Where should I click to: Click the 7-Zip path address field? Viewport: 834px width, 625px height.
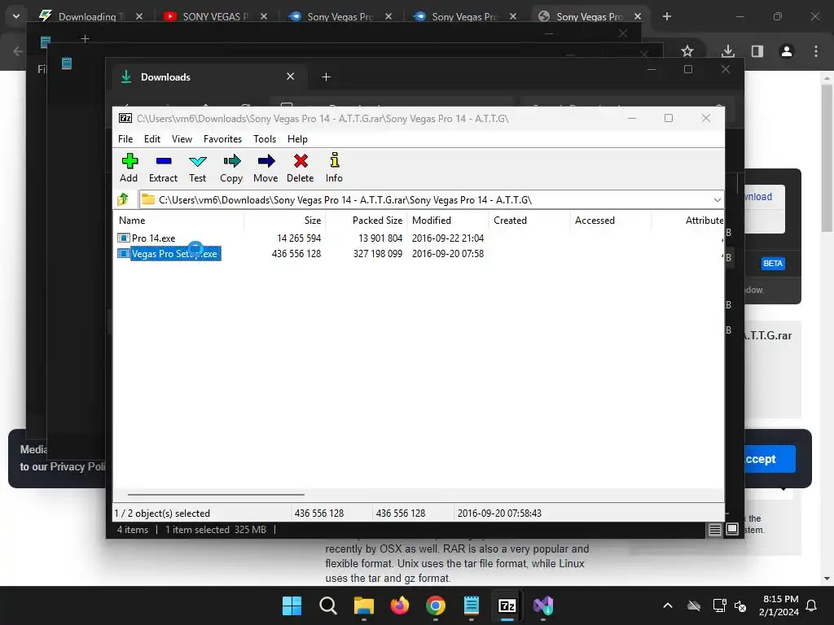pyautogui.click(x=425, y=200)
